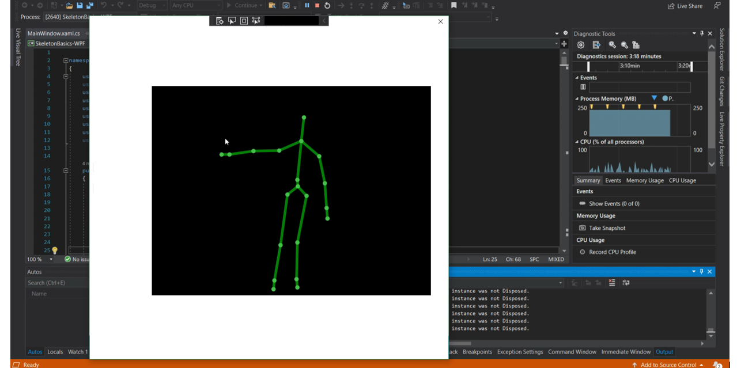The width and height of the screenshot is (737, 368).
Task: Restart the debug session
Action: [327, 5]
